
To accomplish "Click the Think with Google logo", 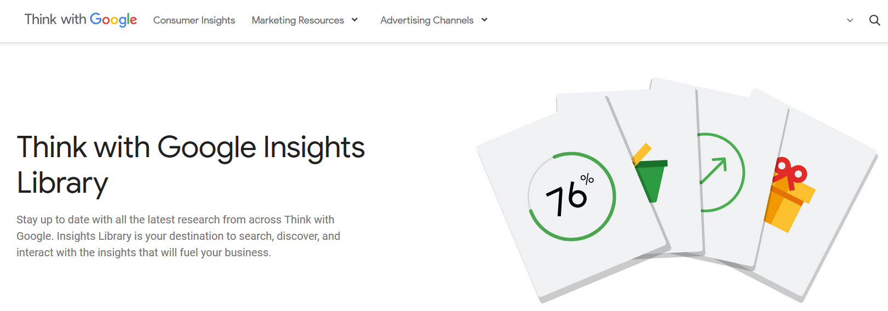I will [81, 20].
